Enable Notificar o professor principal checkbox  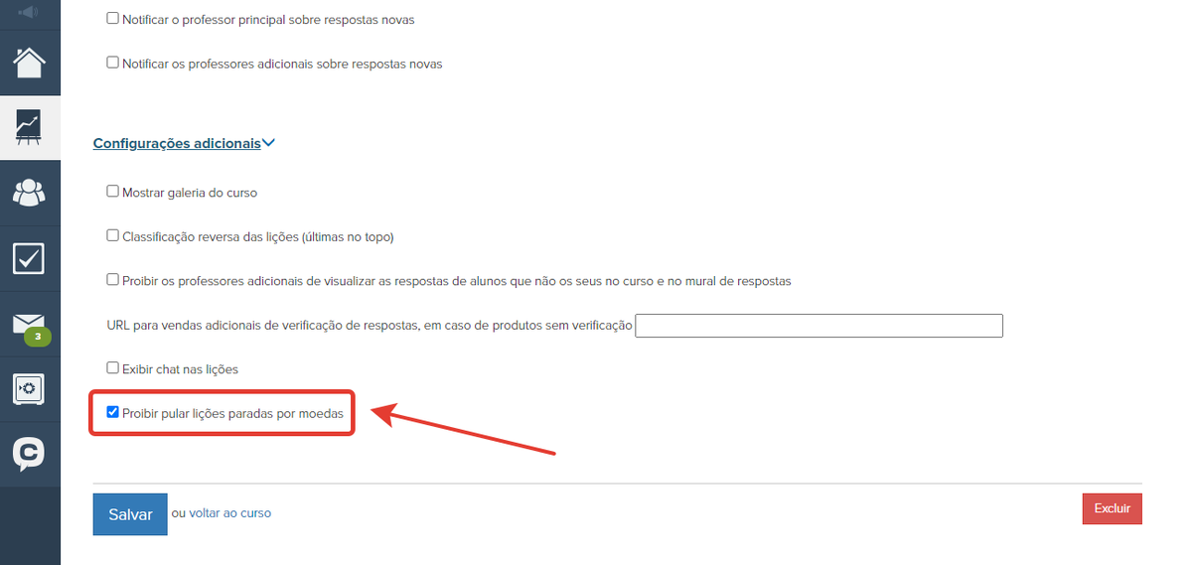[x=112, y=19]
